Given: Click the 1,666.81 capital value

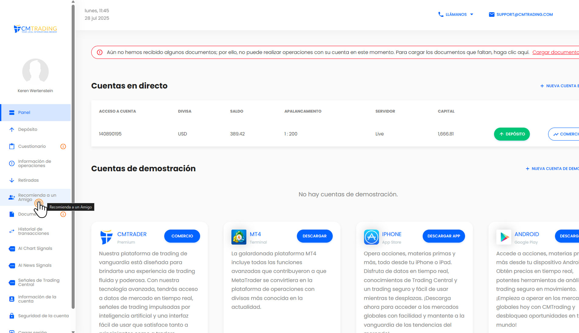Looking at the screenshot, I should tap(446, 134).
